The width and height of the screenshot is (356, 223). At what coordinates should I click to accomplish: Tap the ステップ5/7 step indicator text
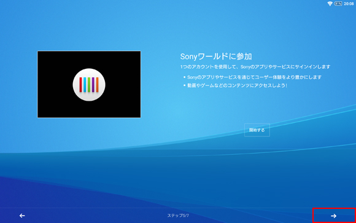pos(178,215)
